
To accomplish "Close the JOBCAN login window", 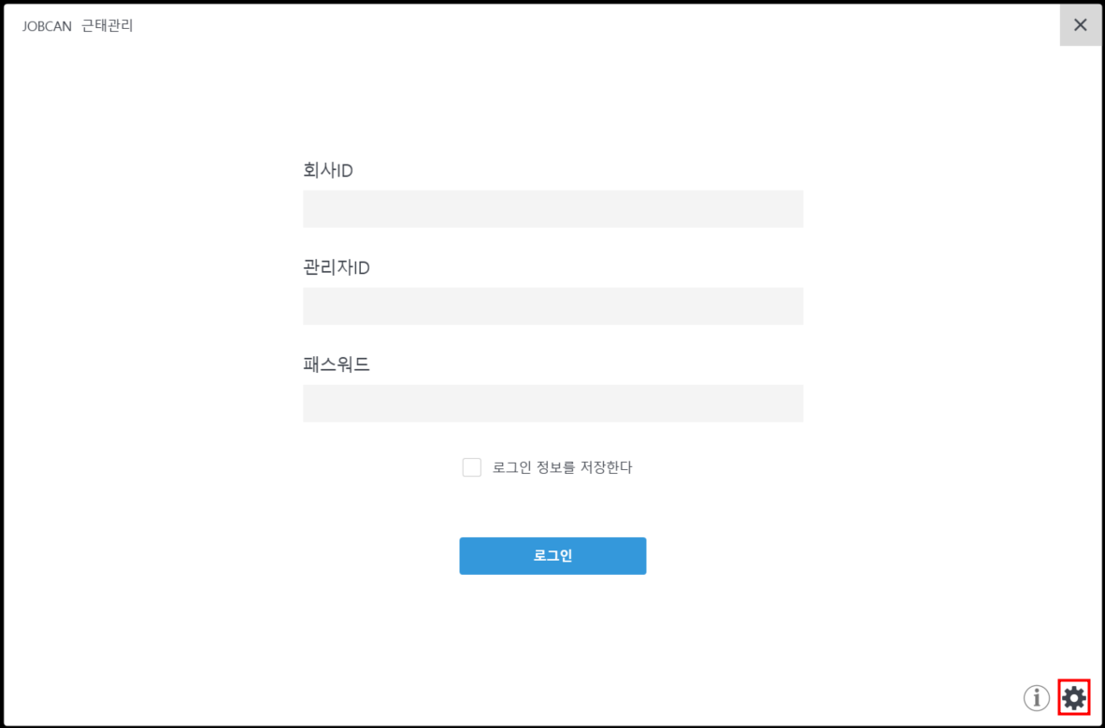I will pyautogui.click(x=1080, y=25).
